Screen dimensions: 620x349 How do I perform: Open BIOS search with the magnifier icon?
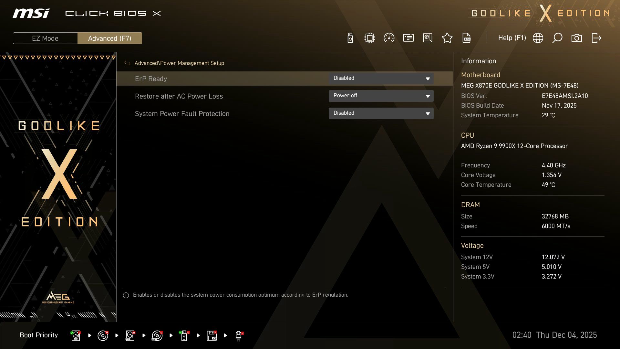(557, 38)
